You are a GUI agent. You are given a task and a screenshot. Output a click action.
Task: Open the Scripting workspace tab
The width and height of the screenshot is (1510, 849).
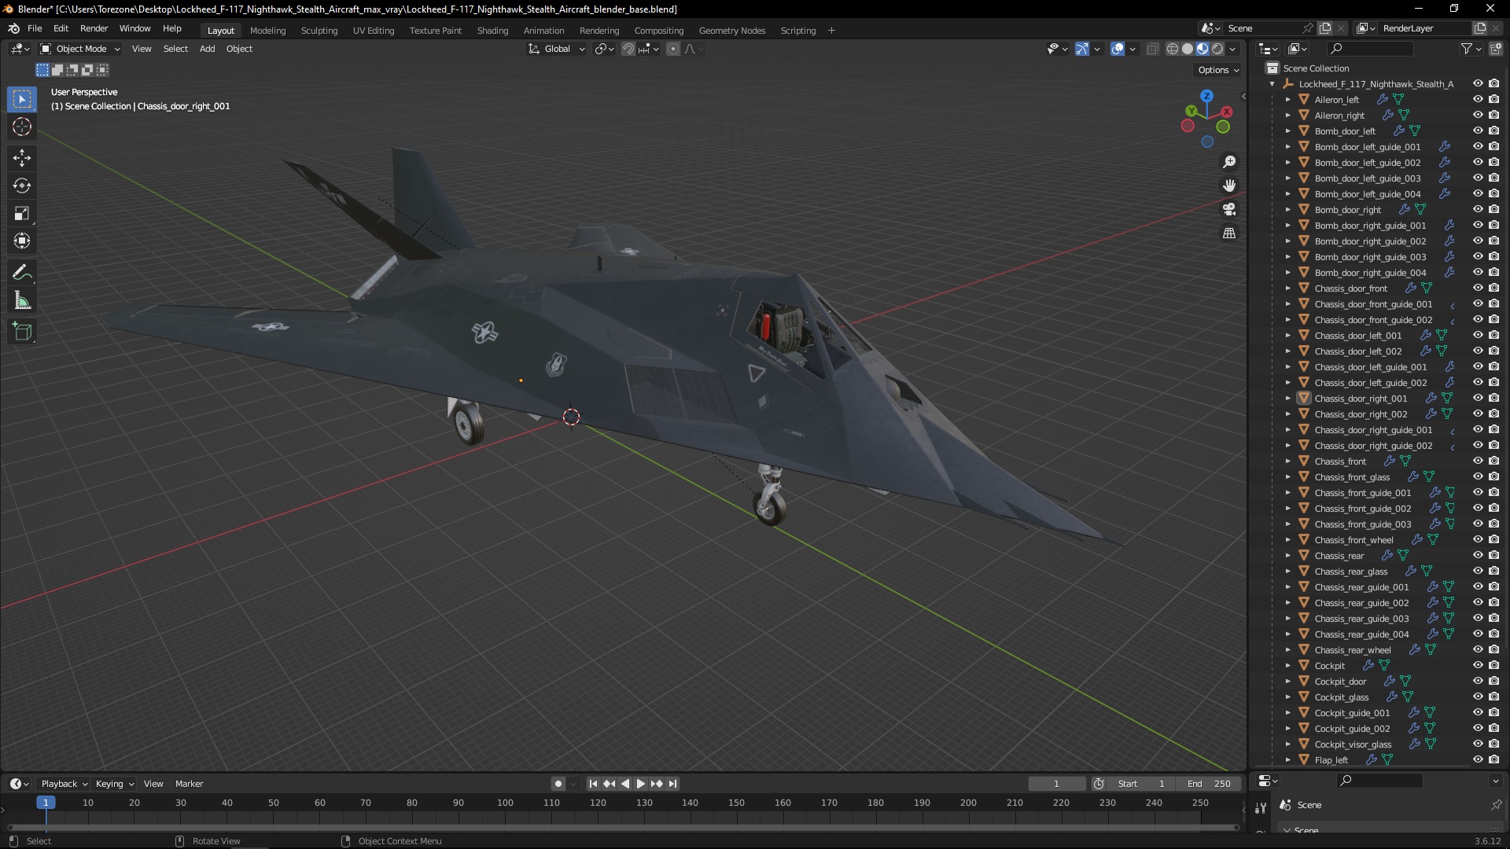798,31
